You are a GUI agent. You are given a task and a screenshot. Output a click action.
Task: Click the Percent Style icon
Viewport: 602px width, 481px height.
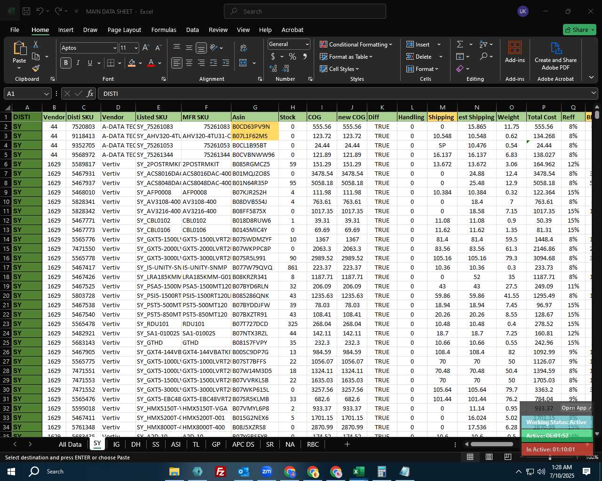coord(293,57)
